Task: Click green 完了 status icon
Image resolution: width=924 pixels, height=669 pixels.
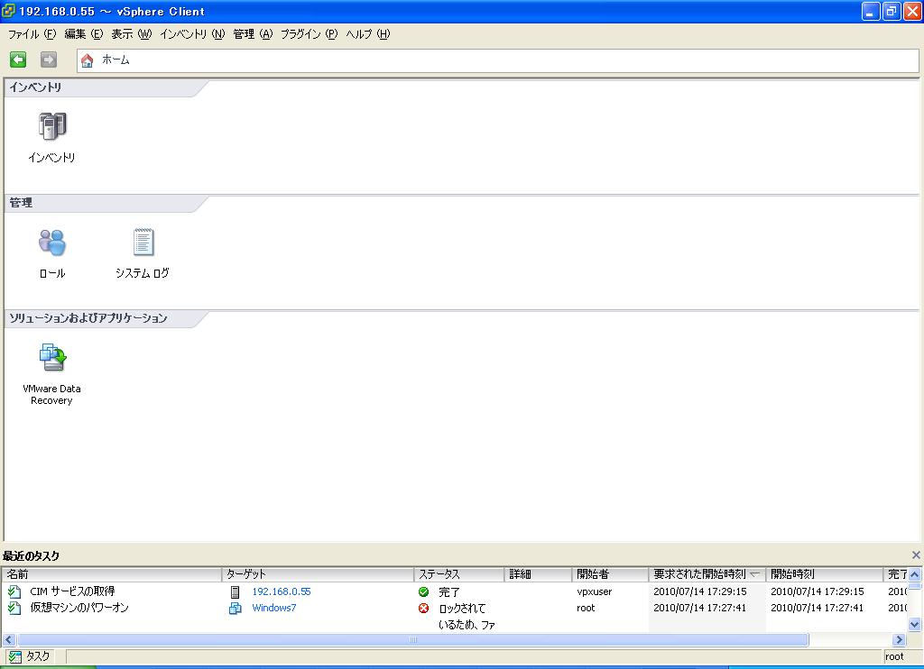Action: pos(424,591)
